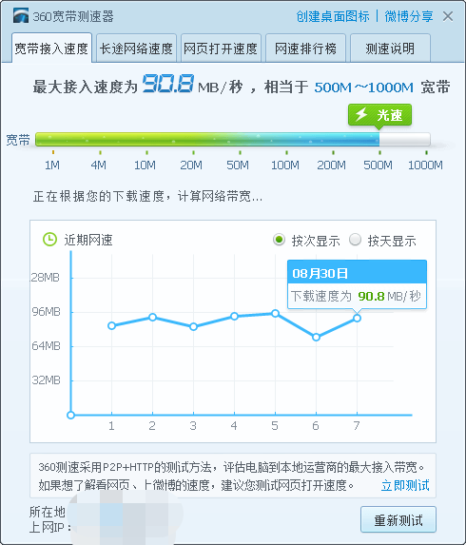466x545 pixels.
Task: Click data point 7 on the chart
Action: pyautogui.click(x=357, y=318)
